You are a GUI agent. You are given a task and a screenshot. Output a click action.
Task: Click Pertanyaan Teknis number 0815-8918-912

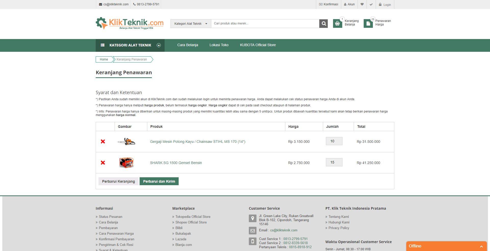pyautogui.click(x=300, y=247)
